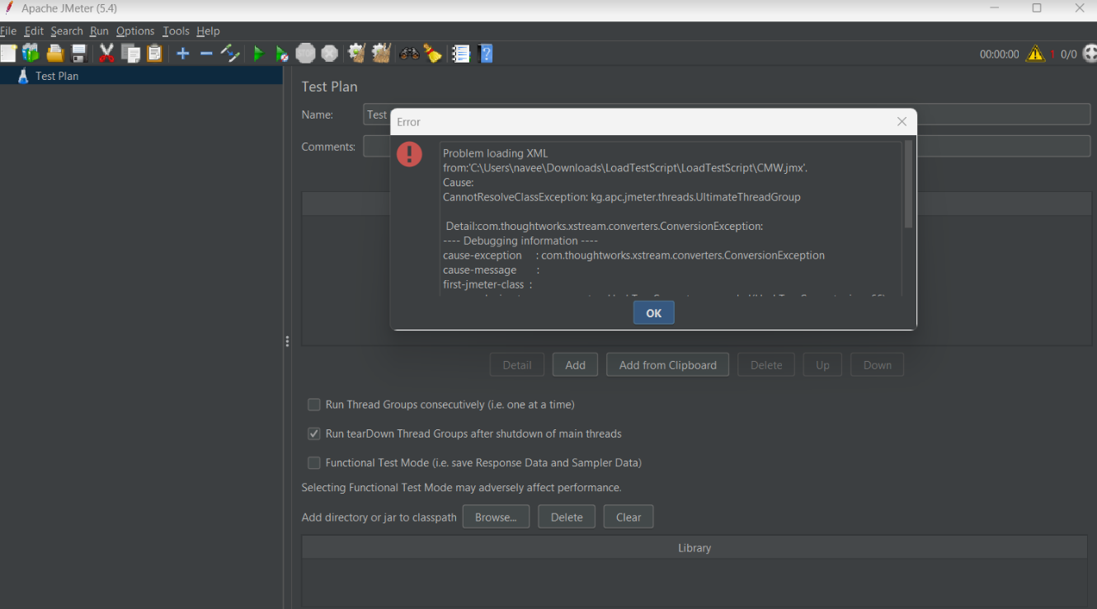Enable Functional Test Mode checkbox
The image size is (1097, 609).
(x=314, y=462)
